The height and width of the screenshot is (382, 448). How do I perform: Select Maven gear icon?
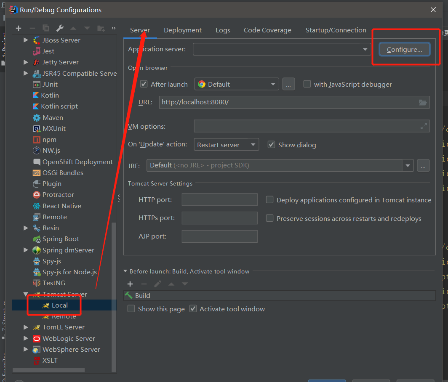pyautogui.click(x=37, y=118)
